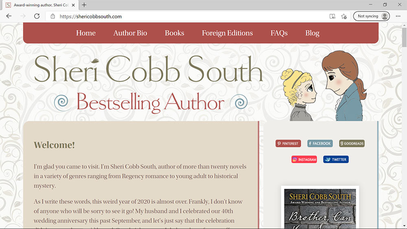Open the Pinterest social badge
Viewport: 407px width, 229px height.
point(288,144)
